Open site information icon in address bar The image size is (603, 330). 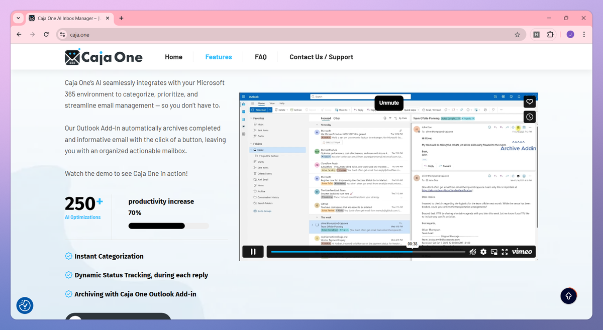click(62, 35)
